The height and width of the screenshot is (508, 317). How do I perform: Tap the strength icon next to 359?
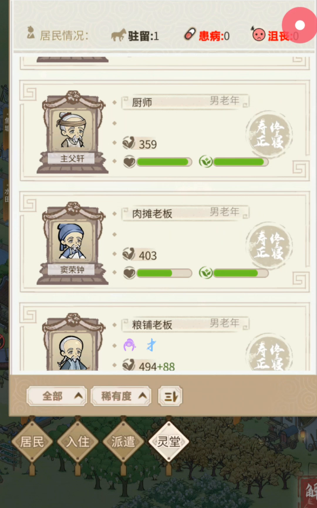(129, 143)
